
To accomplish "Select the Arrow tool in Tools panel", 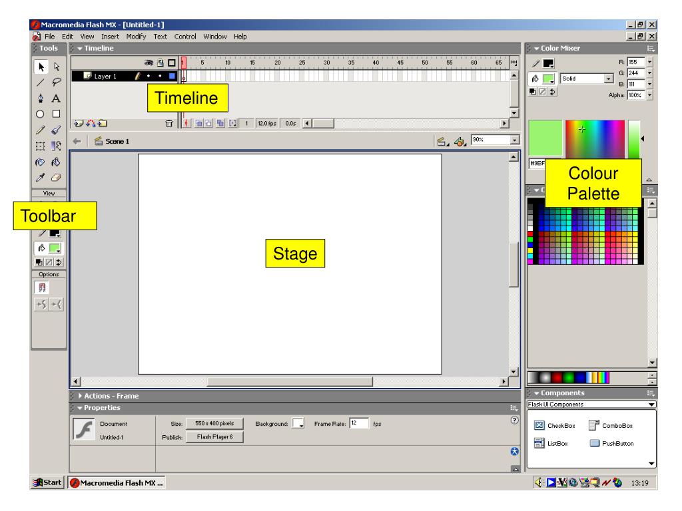I will [x=41, y=67].
